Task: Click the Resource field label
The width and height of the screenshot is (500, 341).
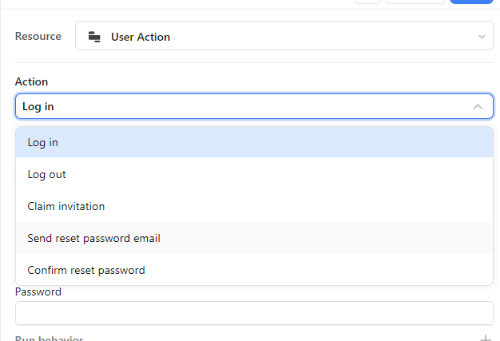Action: click(38, 36)
